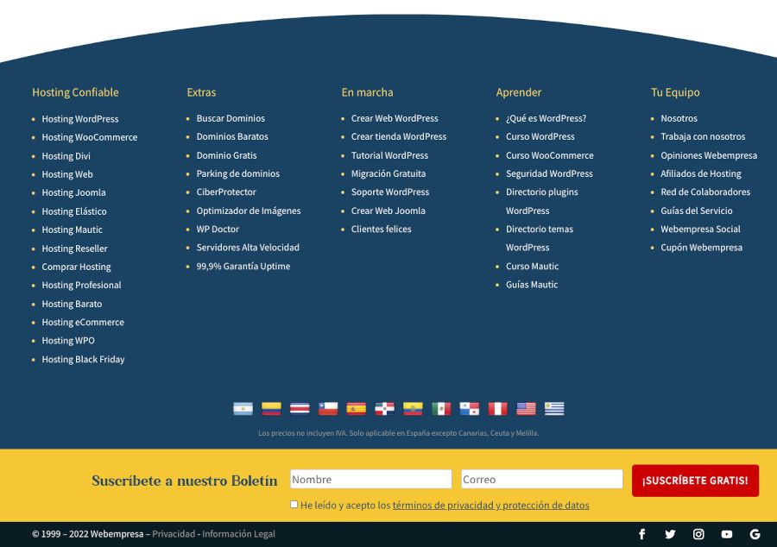Open Tutorial WordPress link
777x547 pixels.
[390, 155]
